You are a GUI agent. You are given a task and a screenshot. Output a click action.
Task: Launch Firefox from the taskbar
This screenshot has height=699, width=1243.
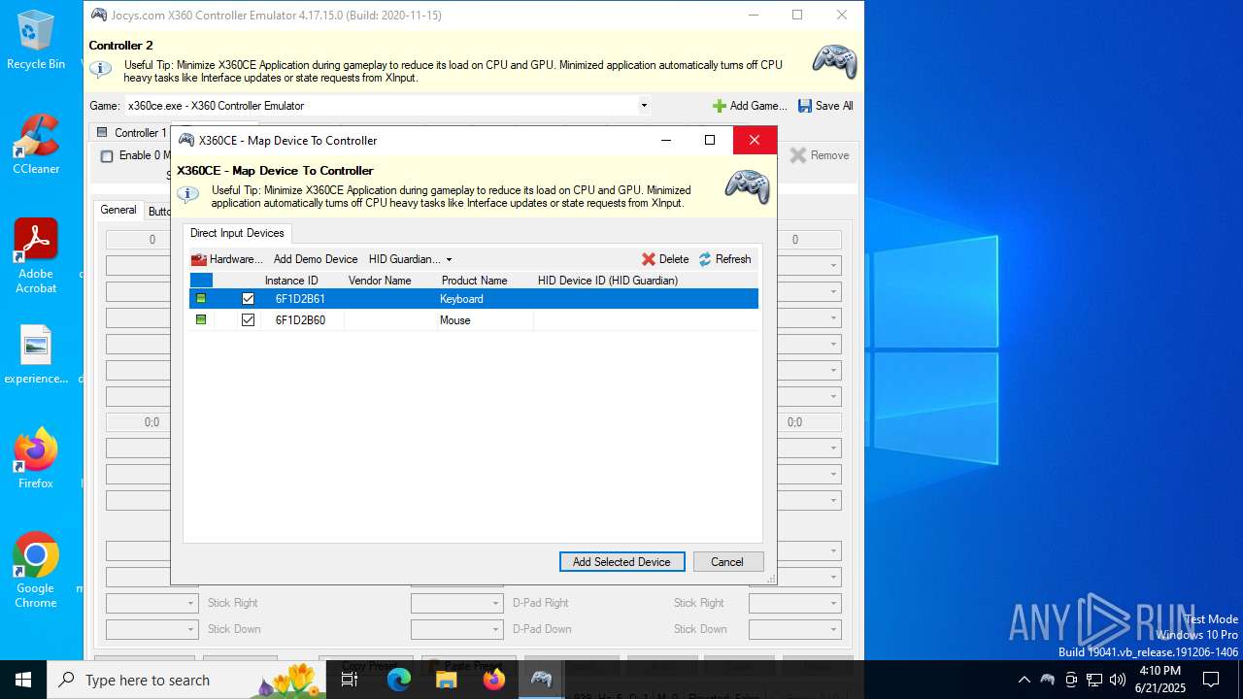(494, 680)
